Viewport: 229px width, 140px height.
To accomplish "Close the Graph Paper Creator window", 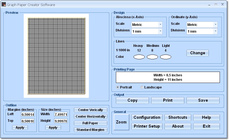I will [222, 4].
